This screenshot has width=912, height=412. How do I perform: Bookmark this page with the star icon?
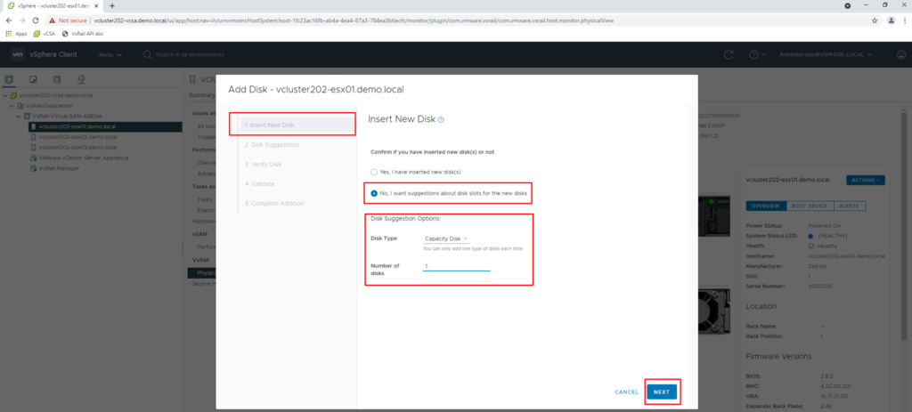pyautogui.click(x=875, y=20)
